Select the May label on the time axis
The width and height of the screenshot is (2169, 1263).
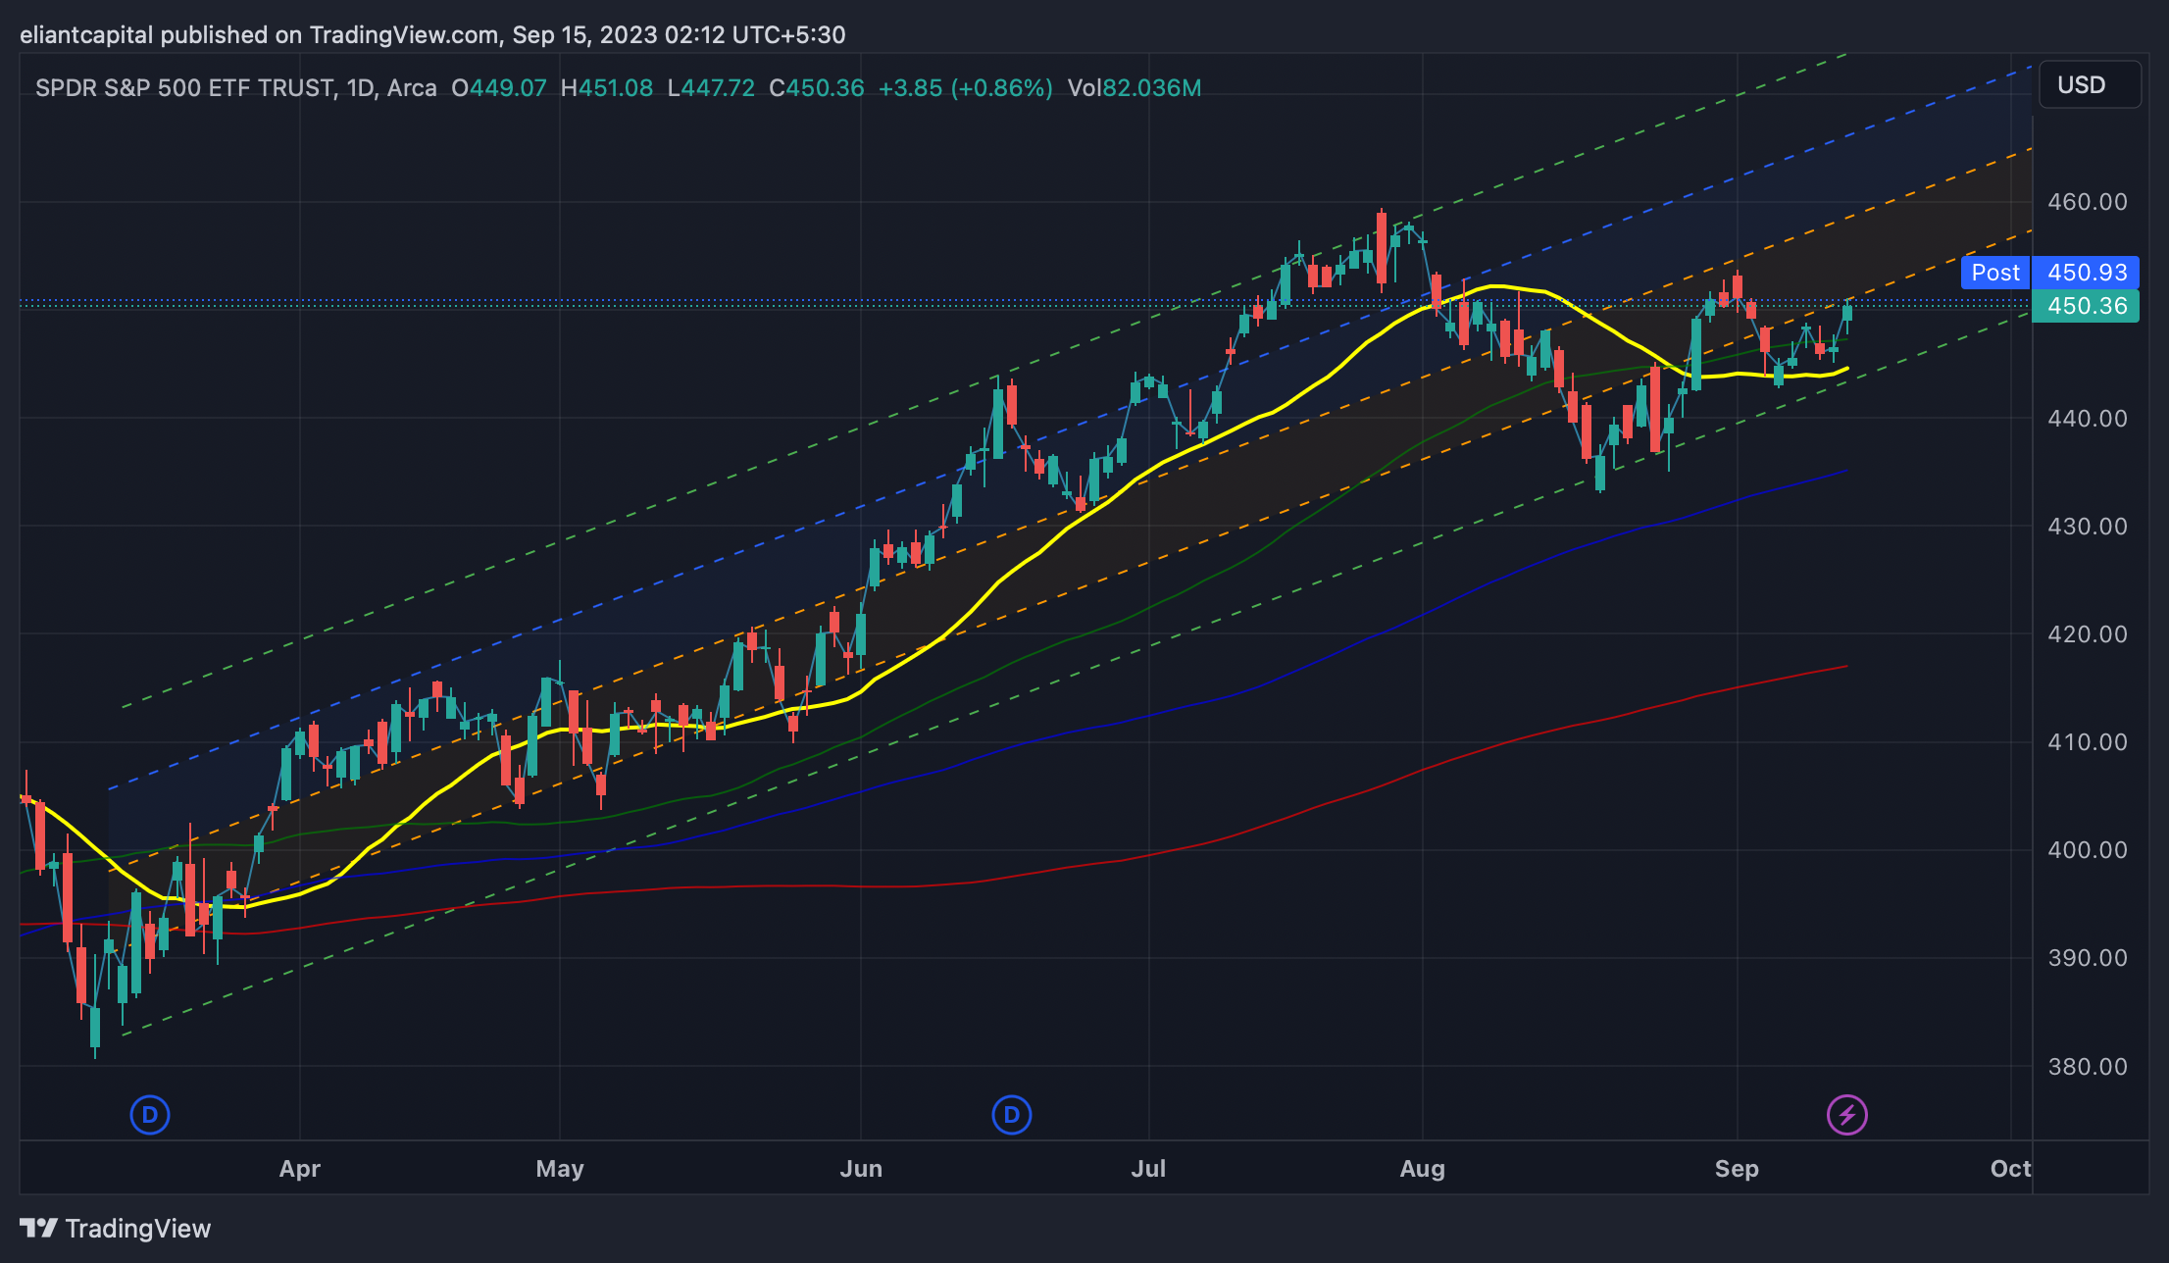tap(560, 1169)
